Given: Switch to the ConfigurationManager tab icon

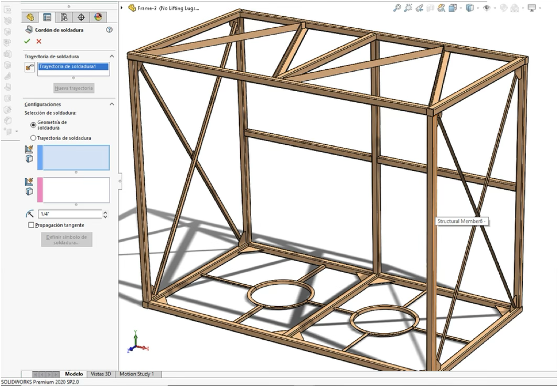Looking at the screenshot, I should [x=64, y=17].
